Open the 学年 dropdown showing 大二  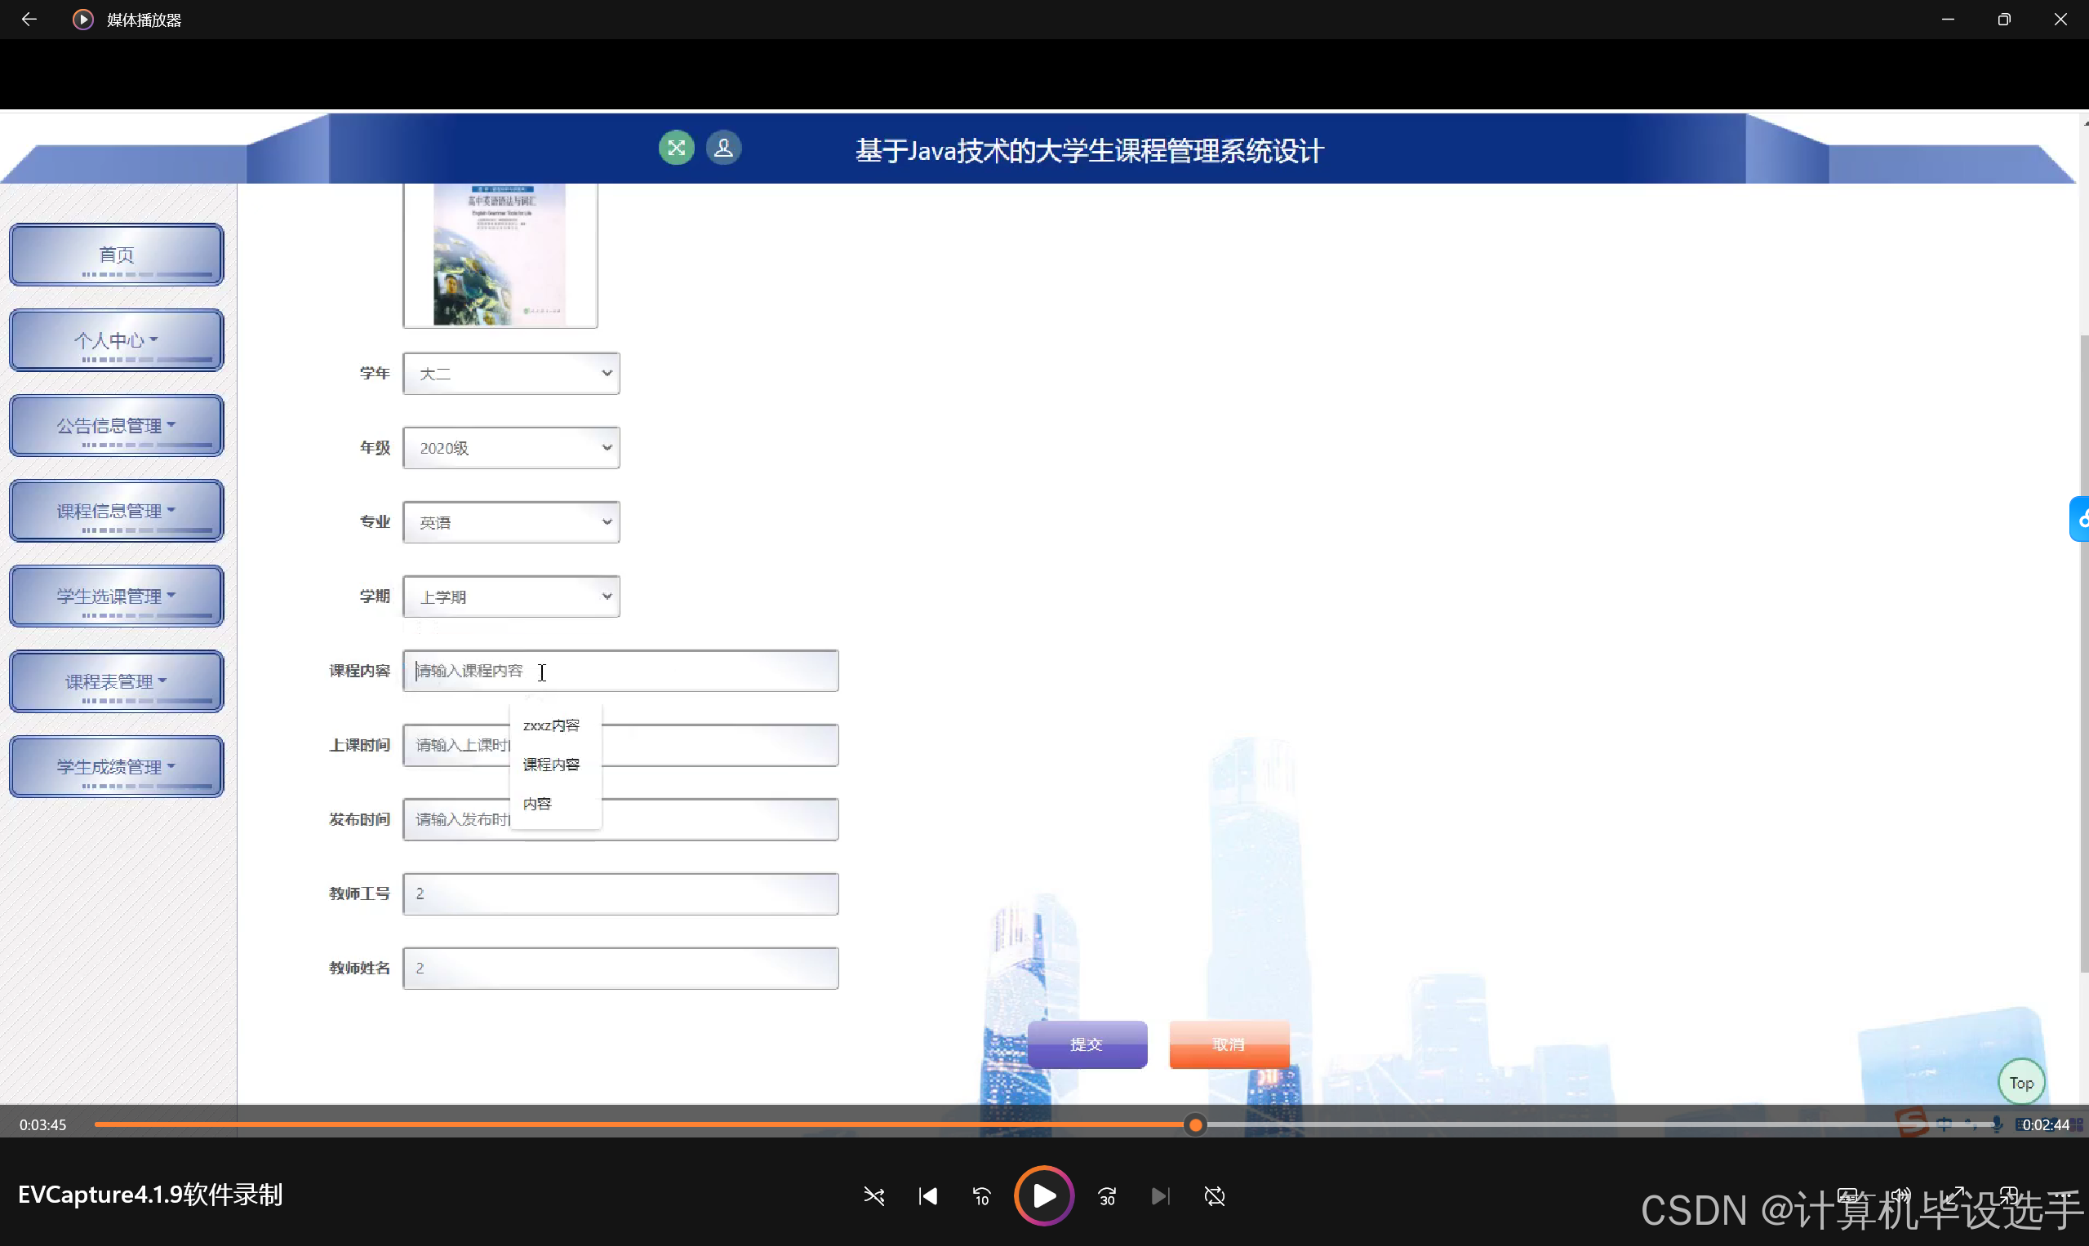coord(511,374)
